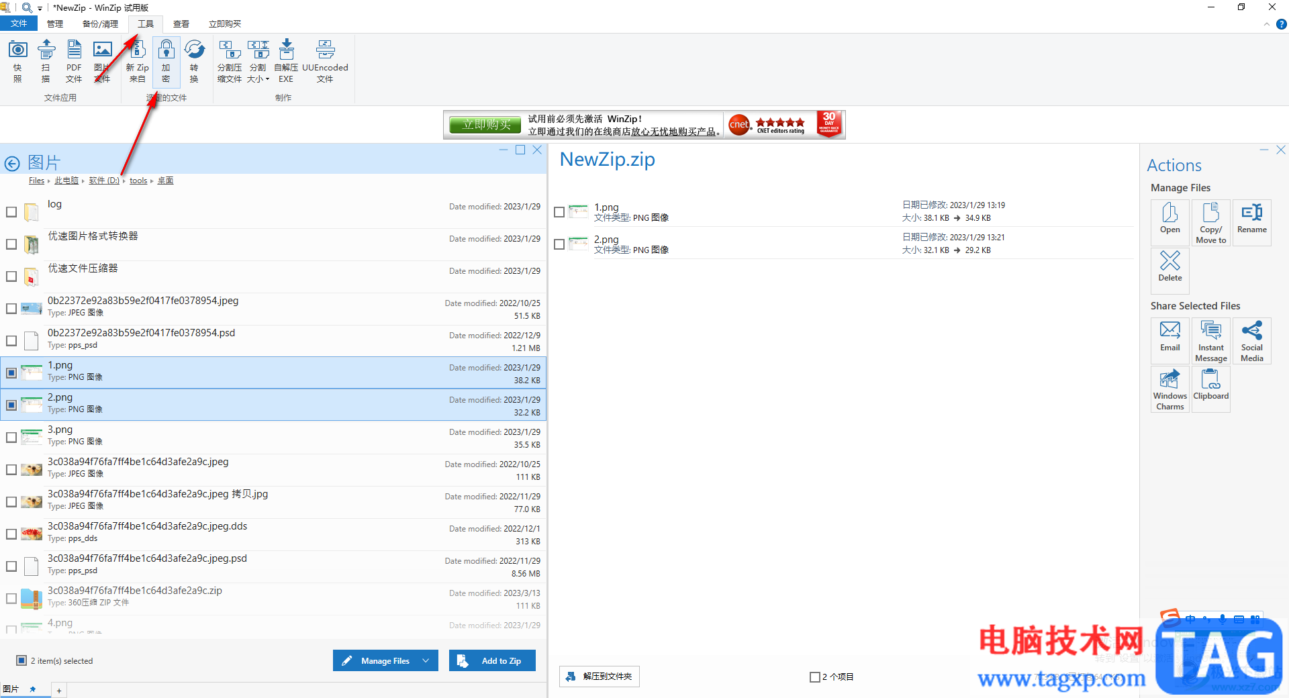Click the Convert (转换) ribbon icon
Viewport: 1289px width, 698px height.
pyautogui.click(x=194, y=61)
